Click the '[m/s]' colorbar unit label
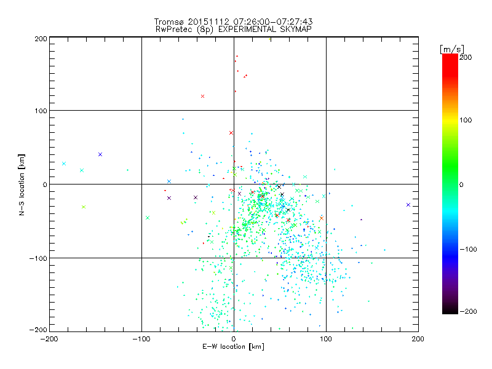This screenshot has height=369, width=492. tap(451, 49)
